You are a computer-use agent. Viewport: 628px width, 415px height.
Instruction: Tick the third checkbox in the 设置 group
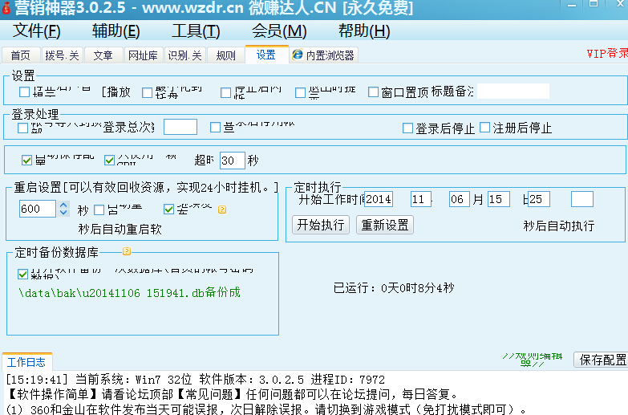(x=225, y=92)
